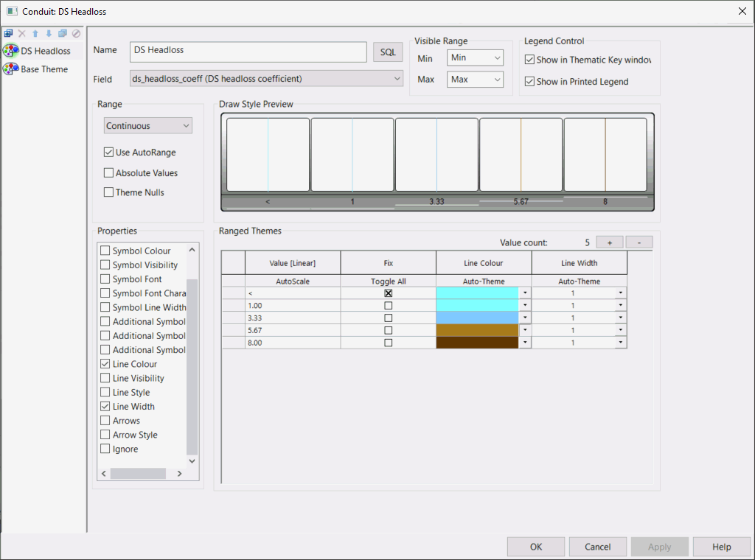Viewport: 755px width, 560px height.
Task: Click the OK button
Action: [x=536, y=547]
